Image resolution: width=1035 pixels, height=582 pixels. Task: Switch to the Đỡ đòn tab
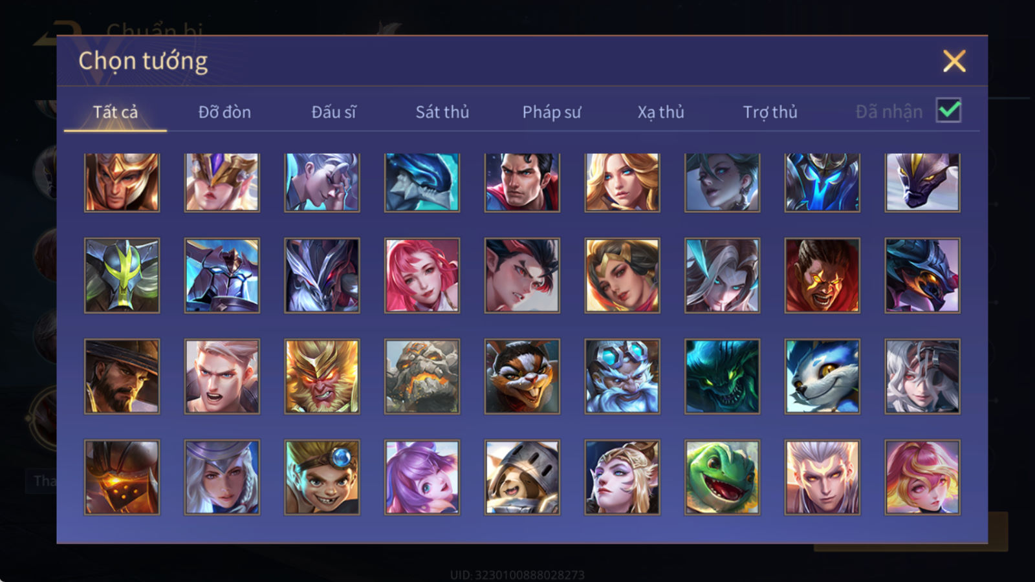tap(224, 112)
